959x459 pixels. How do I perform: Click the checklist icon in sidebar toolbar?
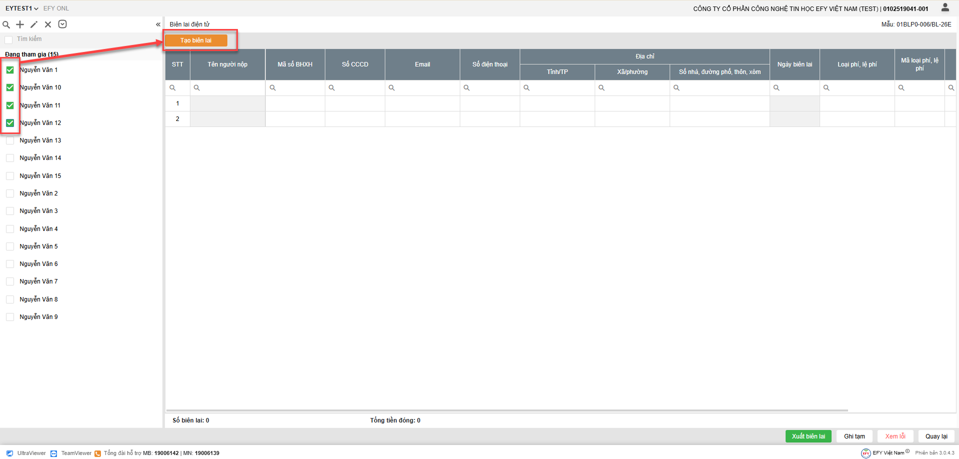pyautogui.click(x=62, y=24)
